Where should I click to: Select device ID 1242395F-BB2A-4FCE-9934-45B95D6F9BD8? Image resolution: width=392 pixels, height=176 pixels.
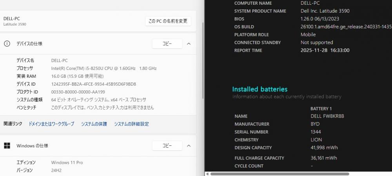[x=94, y=84]
